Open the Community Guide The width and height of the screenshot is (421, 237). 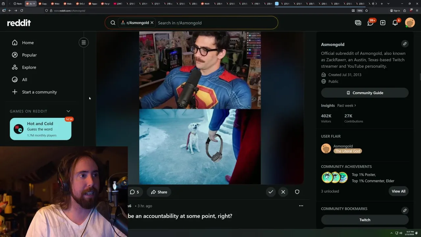(x=365, y=93)
